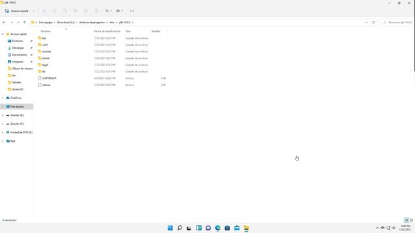Open the Chat app on the taskbar
The width and height of the screenshot is (415, 233).
[208, 228]
